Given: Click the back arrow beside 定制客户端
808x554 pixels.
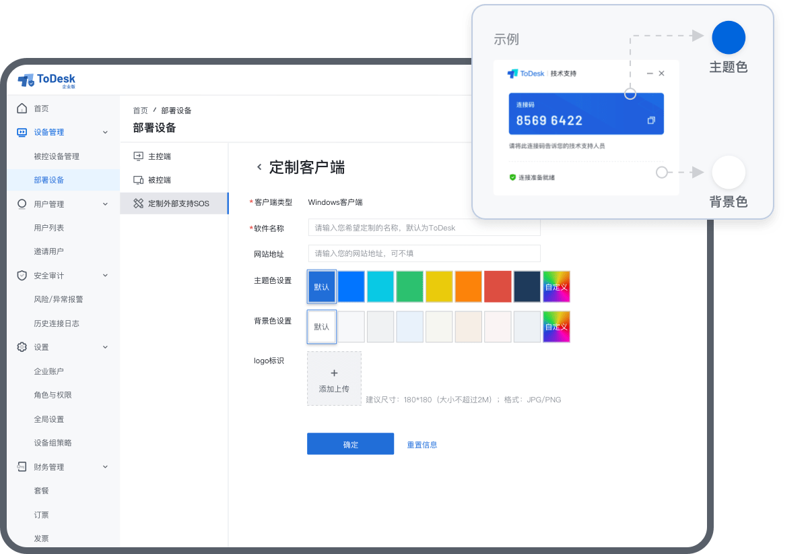Looking at the screenshot, I should click(259, 167).
